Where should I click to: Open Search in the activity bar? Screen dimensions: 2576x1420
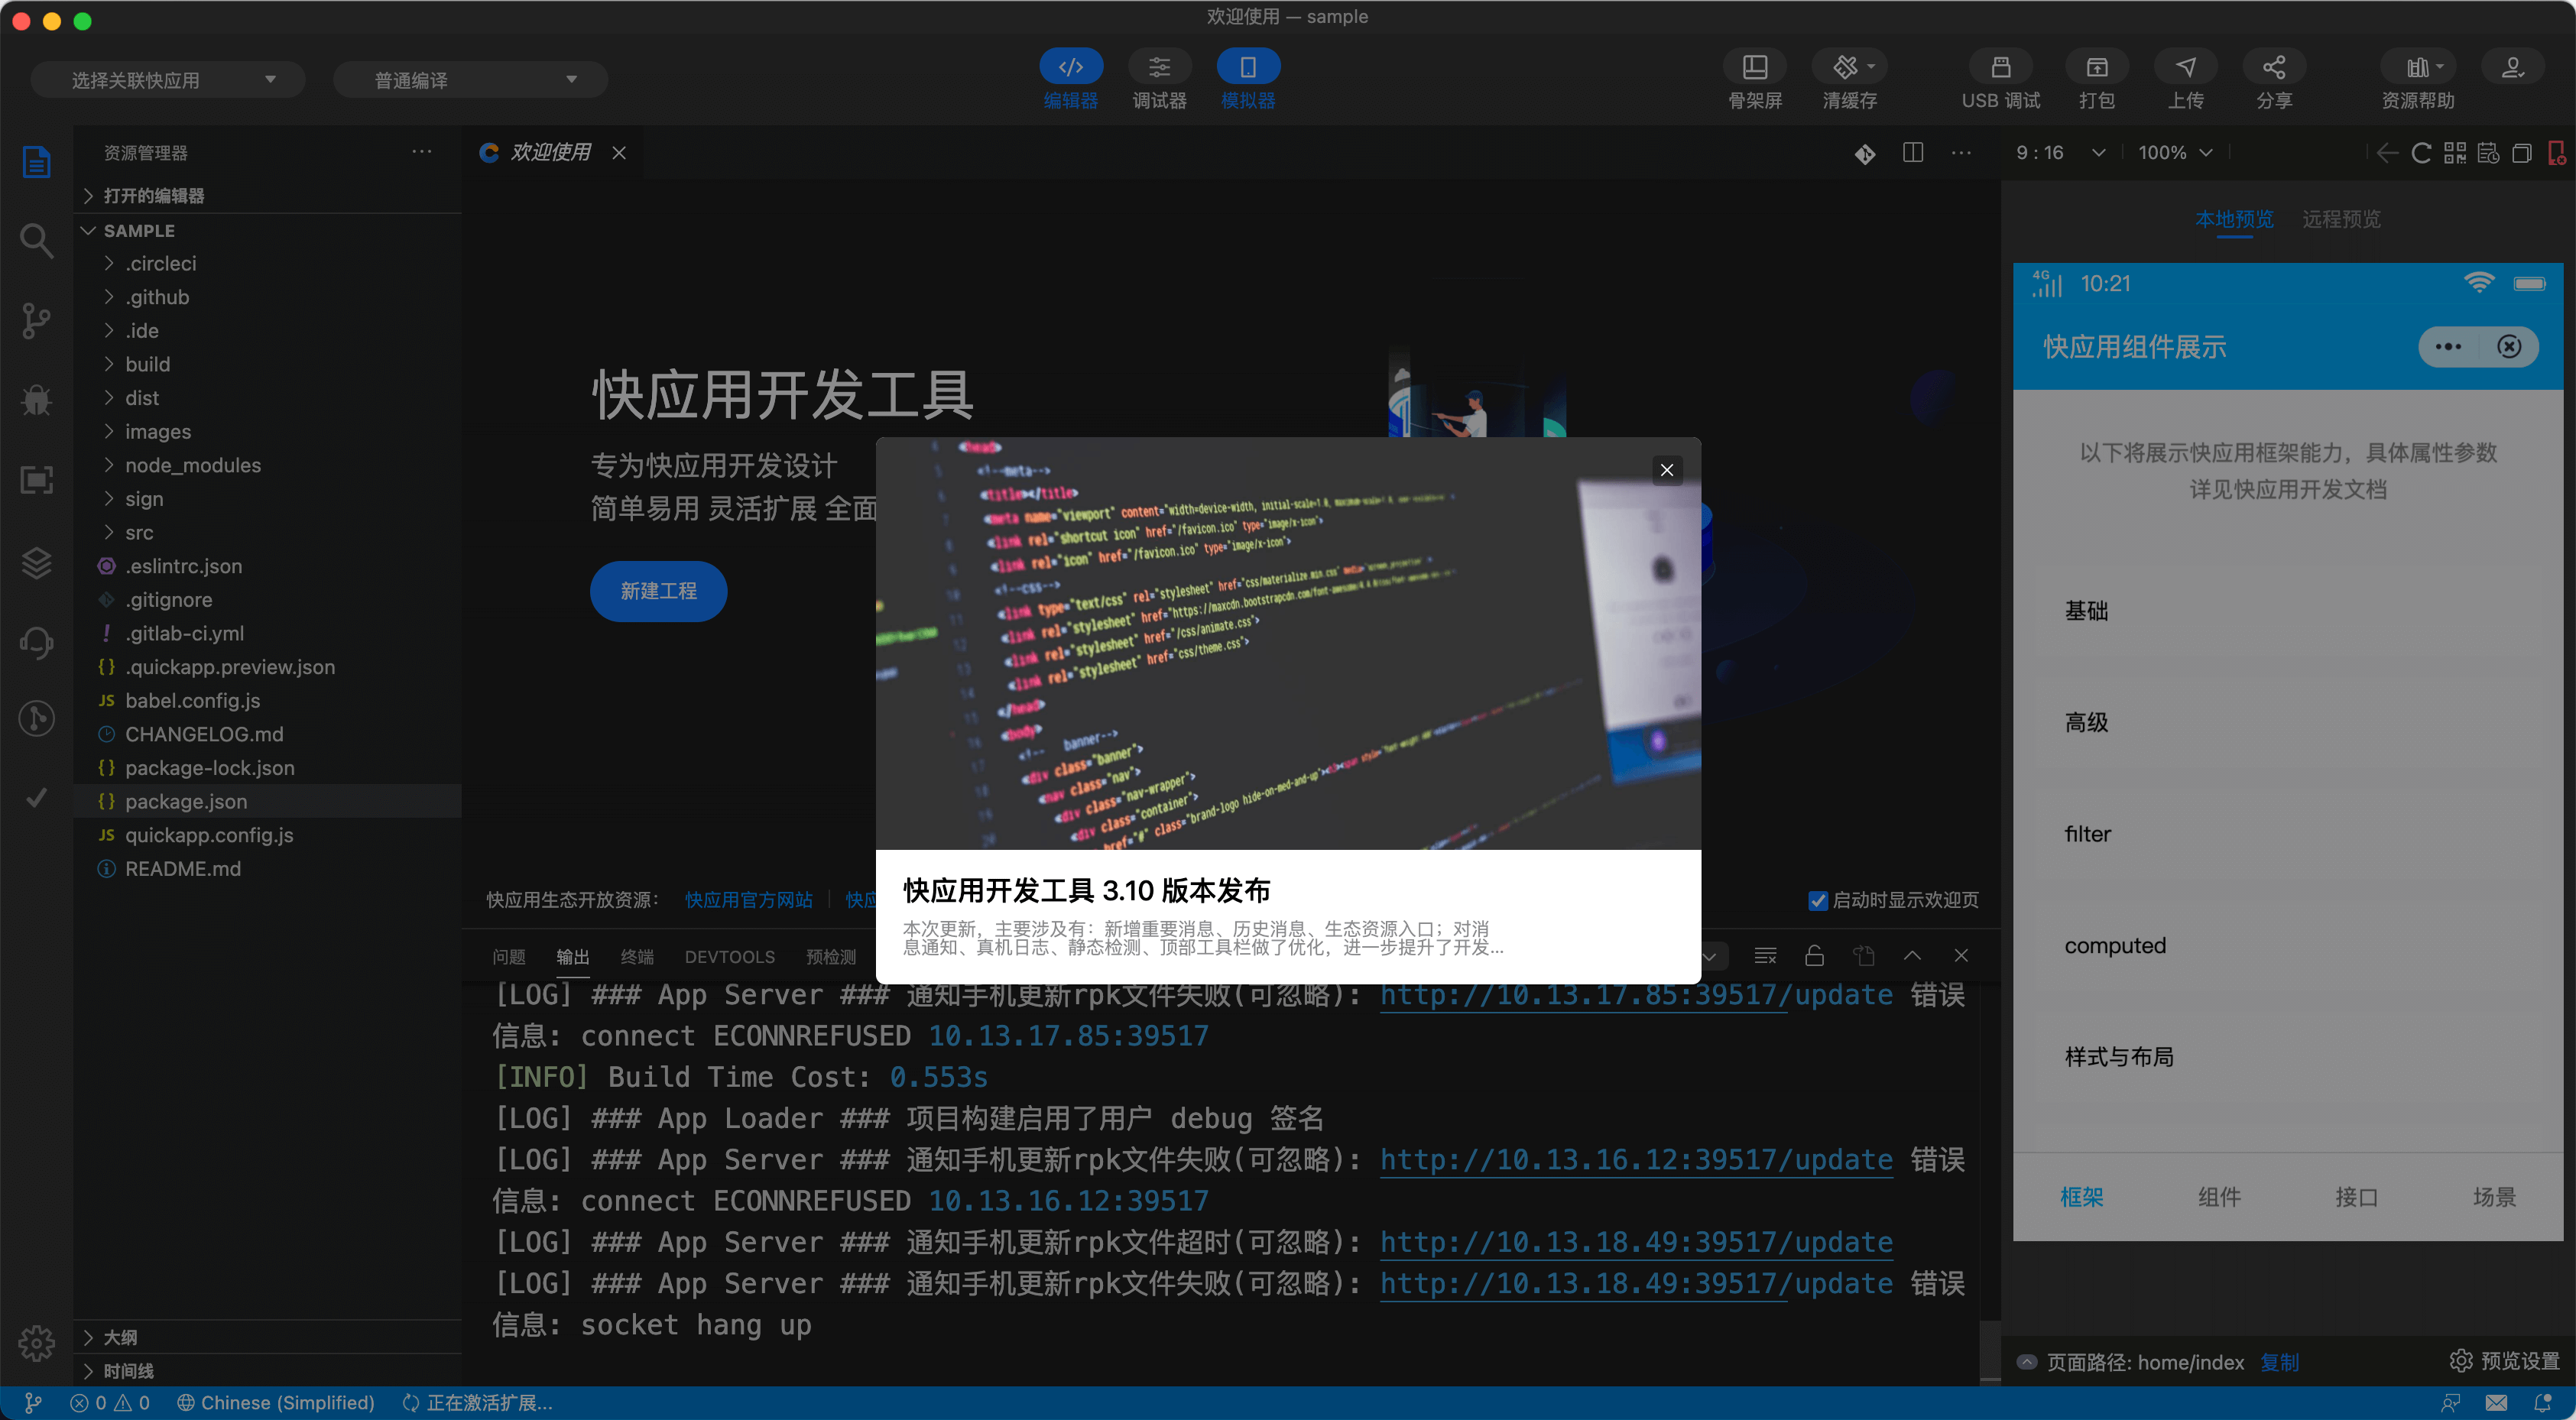click(x=36, y=240)
